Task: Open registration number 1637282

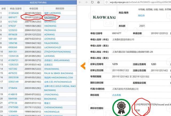Action: tap(13, 69)
